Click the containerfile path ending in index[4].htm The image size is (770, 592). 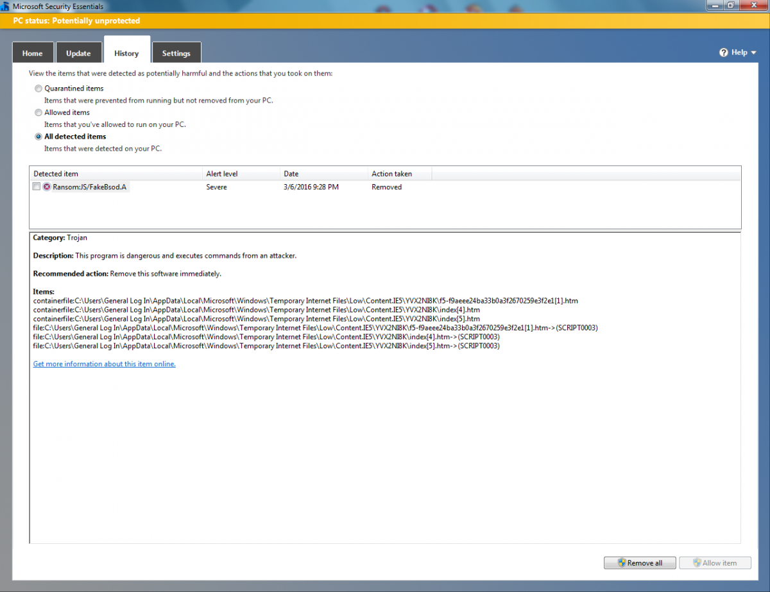tap(257, 310)
